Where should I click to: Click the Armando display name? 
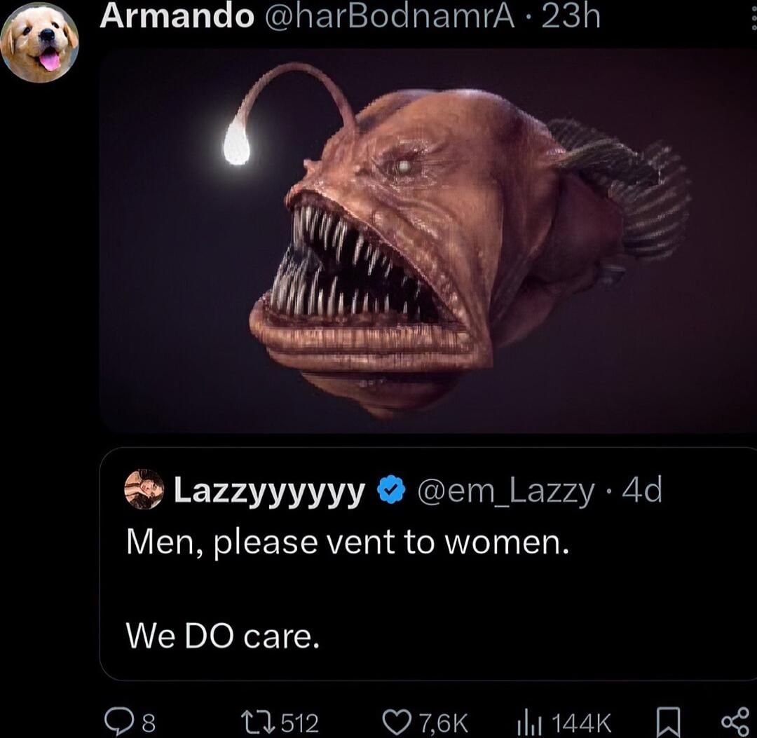point(177,15)
